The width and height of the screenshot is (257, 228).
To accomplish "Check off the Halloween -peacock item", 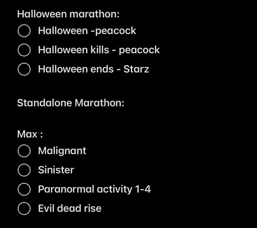I will (x=24, y=31).
